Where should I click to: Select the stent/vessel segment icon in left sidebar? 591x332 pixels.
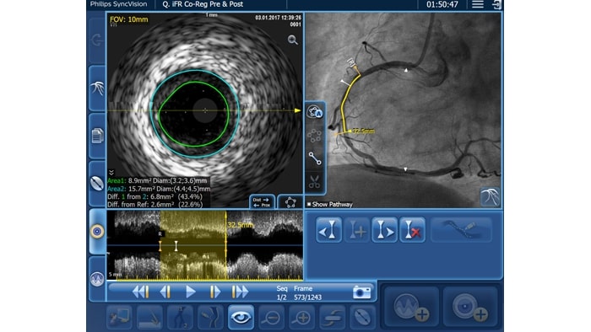tap(97, 184)
